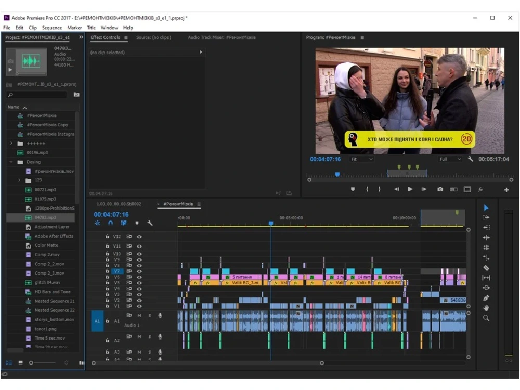The height and width of the screenshot is (390, 520).
Task: Switch to Audio Track Mixer tab
Action: (x=222, y=37)
